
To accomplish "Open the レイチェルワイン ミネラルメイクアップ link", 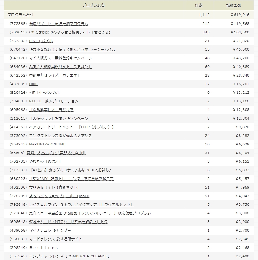I will [81, 205].
